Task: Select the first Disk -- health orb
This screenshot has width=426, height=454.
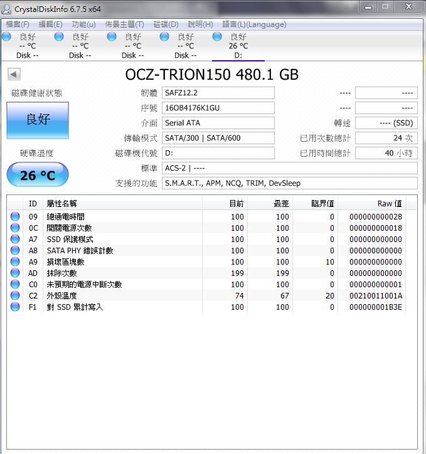Action: tap(6, 36)
